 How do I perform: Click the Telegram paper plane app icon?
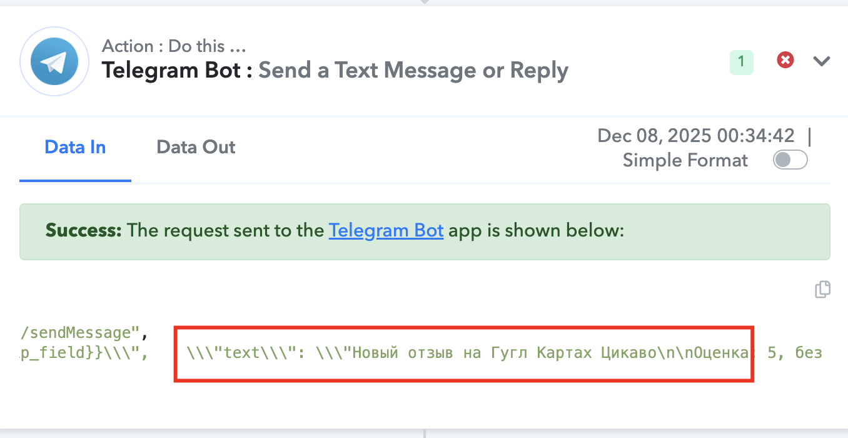pos(54,61)
